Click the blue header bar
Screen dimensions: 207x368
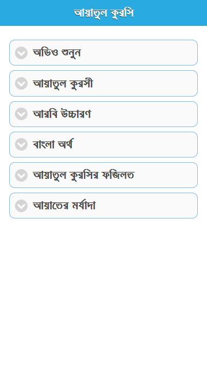(x=103, y=13)
